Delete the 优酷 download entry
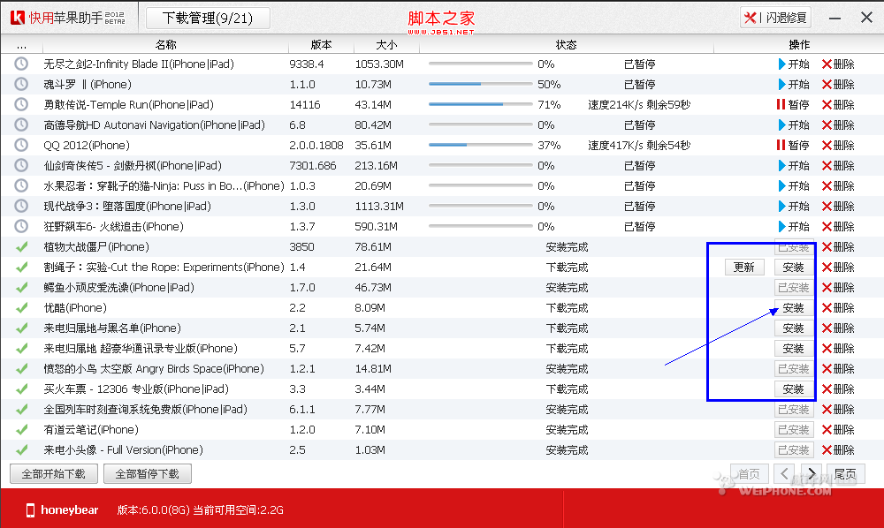 [838, 308]
